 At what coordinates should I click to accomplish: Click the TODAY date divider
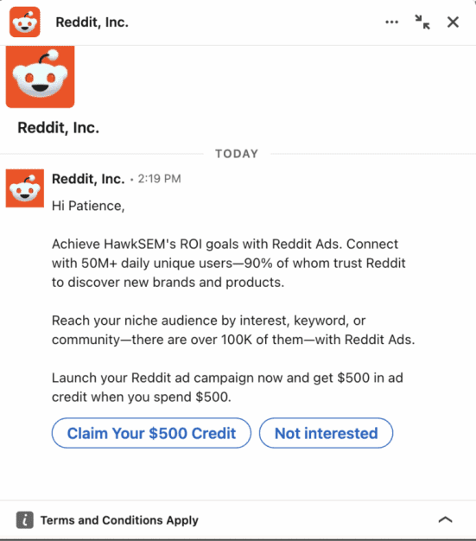[x=237, y=154]
